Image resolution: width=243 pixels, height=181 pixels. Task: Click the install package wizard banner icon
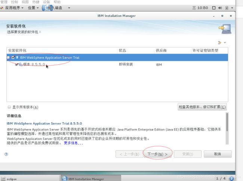tap(225, 29)
